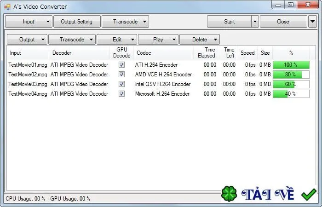The width and height of the screenshot is (322, 207).
Task: Click the GPU Usage status bar entry
Action: (70, 199)
